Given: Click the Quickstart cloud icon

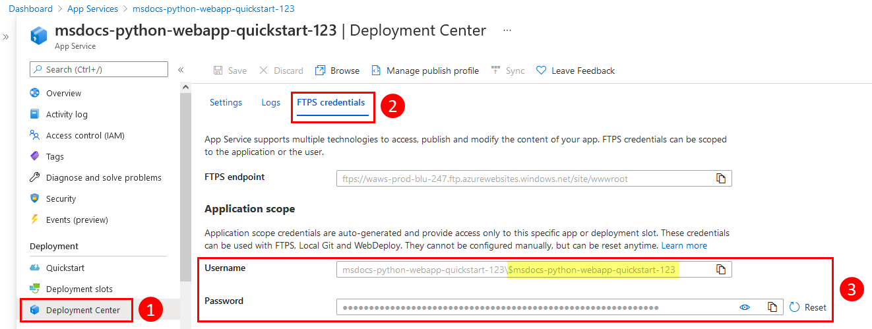Looking at the screenshot, I should [35, 268].
